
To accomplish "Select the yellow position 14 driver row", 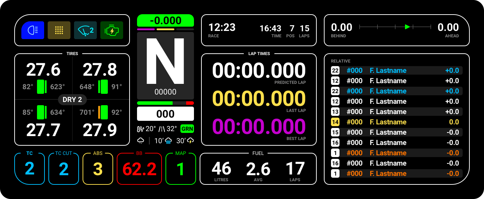I will pyautogui.click(x=396, y=122).
